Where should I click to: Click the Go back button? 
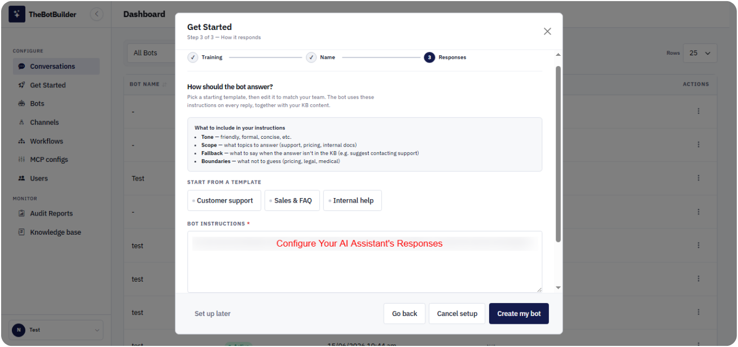tap(405, 314)
